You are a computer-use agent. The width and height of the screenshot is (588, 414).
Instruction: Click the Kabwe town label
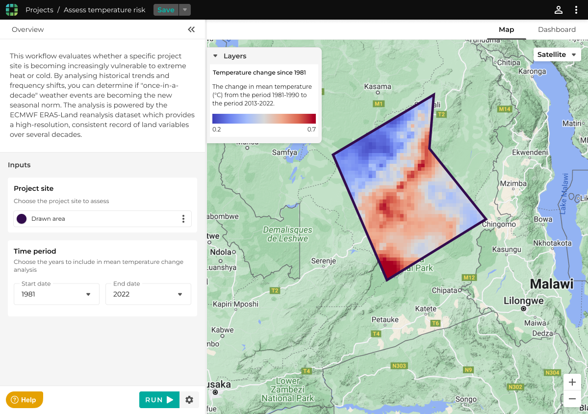tap(222, 330)
